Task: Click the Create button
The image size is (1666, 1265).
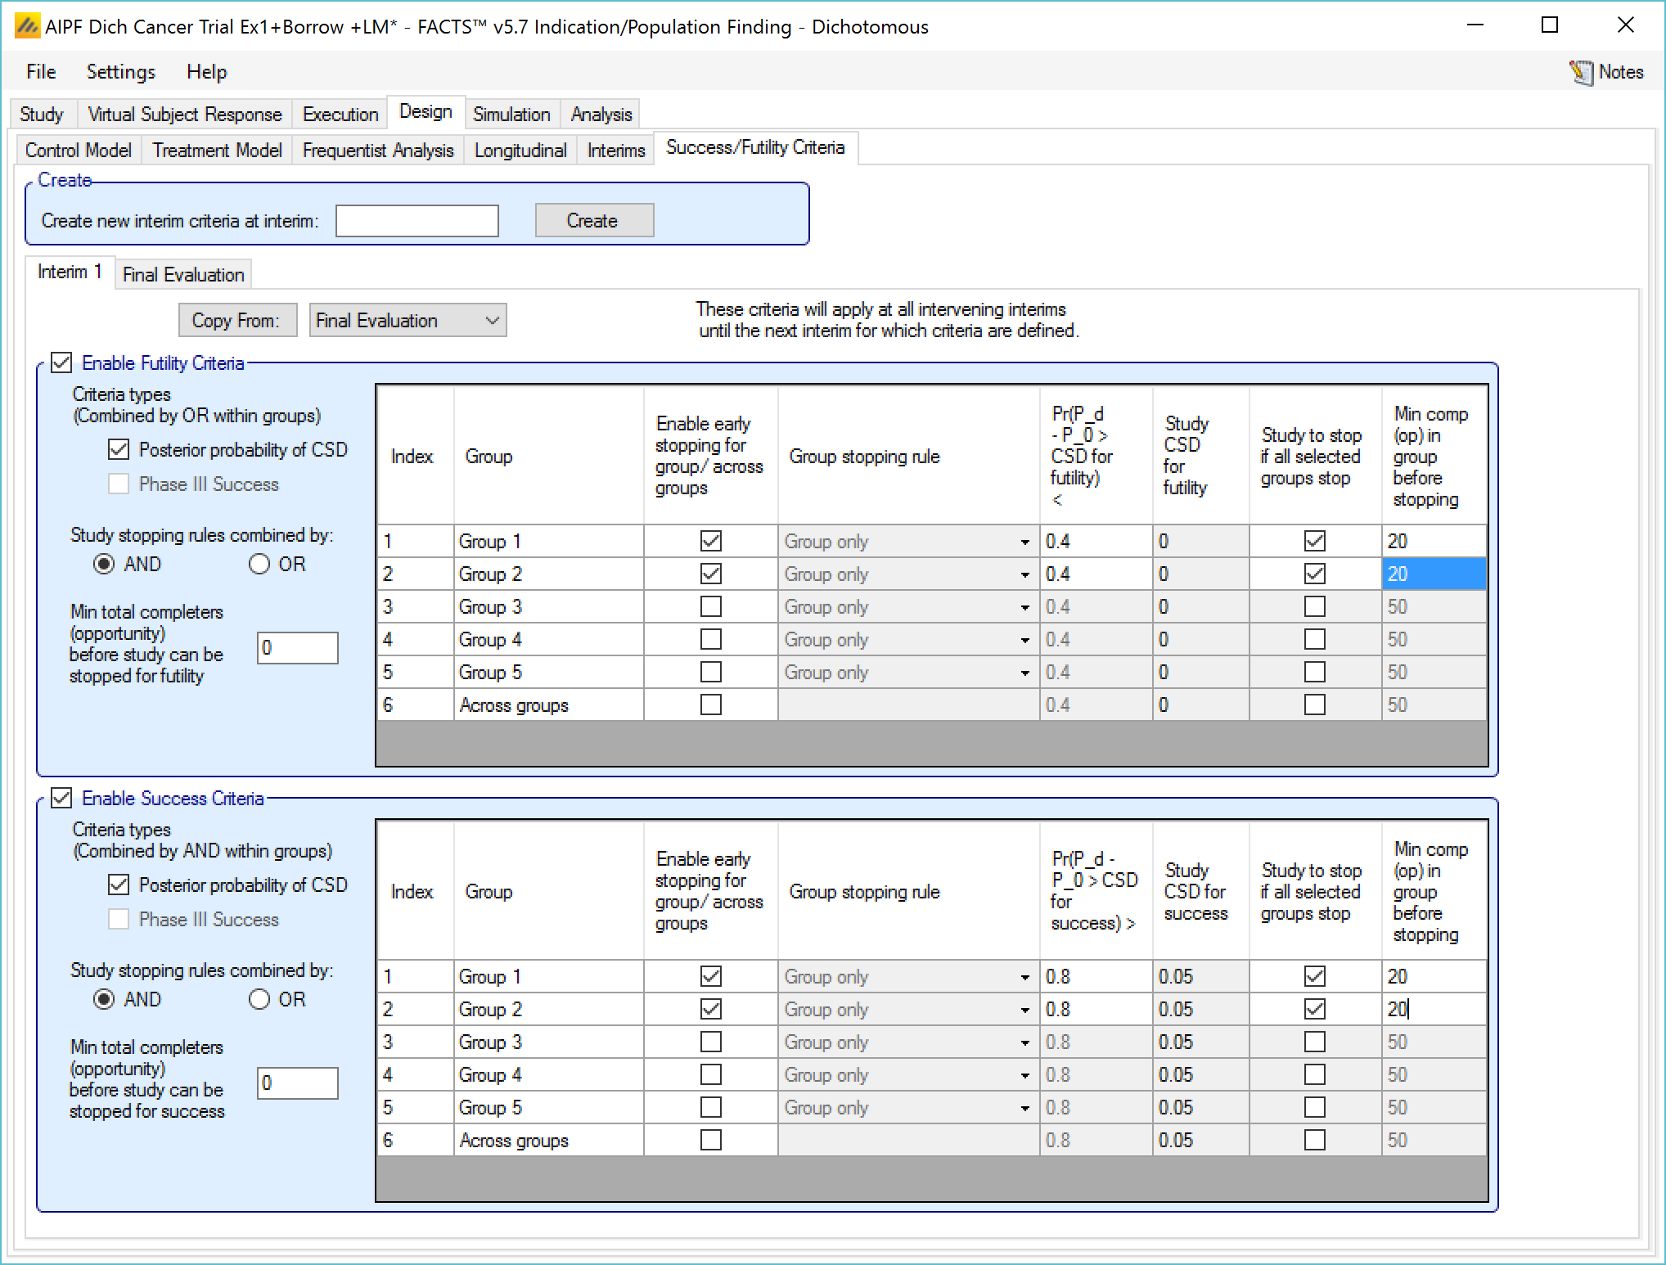Action: tap(593, 221)
